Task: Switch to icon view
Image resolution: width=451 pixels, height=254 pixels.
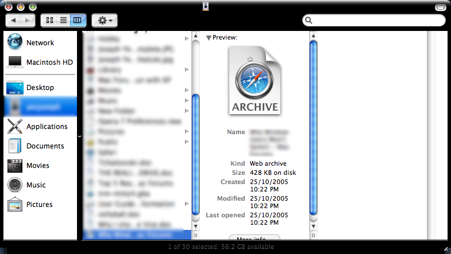Action: tap(49, 20)
